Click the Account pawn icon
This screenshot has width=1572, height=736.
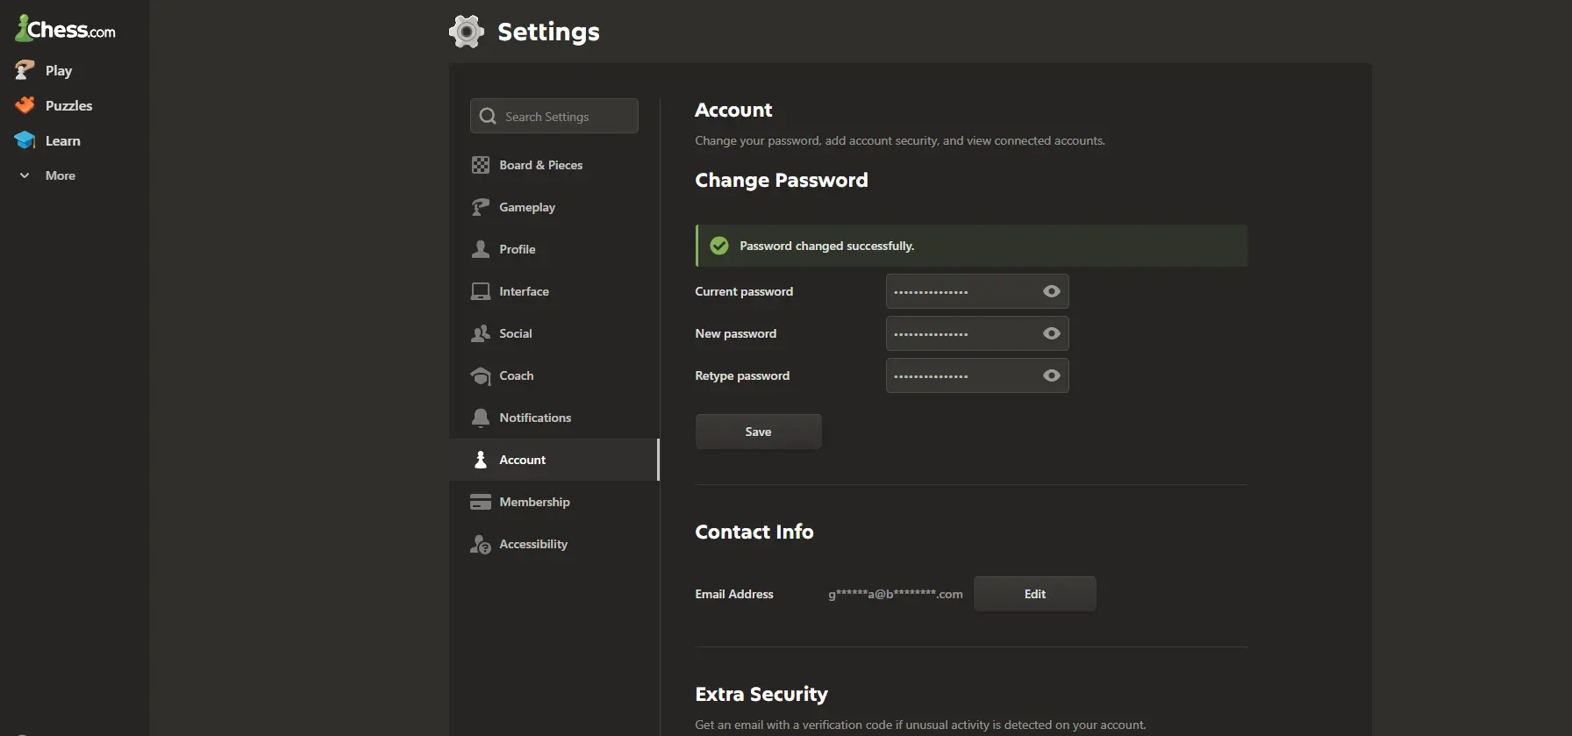(x=481, y=460)
